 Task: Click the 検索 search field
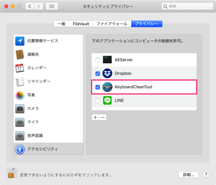click(x=187, y=6)
